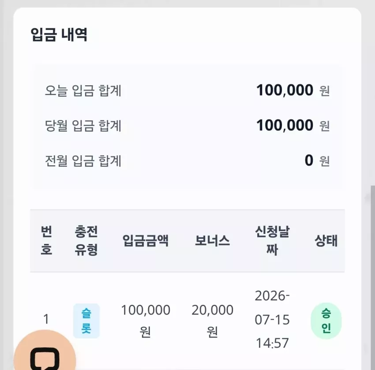375x370 pixels.
Task: Click the 신청날짜 column header
Action: pos(272,240)
